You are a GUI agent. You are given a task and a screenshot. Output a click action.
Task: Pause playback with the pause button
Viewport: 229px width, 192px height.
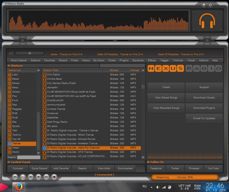[30, 177]
